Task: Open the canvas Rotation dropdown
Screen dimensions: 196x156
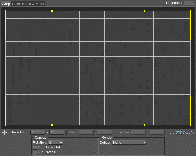Action: click(x=55, y=143)
